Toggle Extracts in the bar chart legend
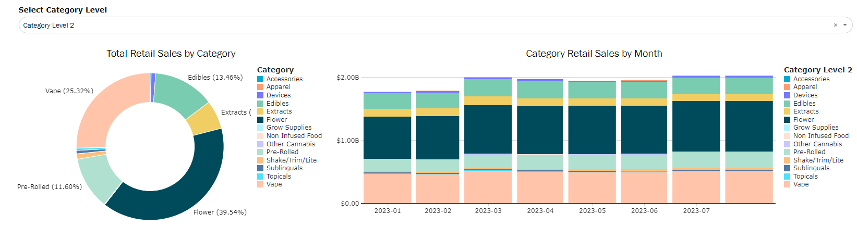The height and width of the screenshot is (226, 857). tap(806, 111)
